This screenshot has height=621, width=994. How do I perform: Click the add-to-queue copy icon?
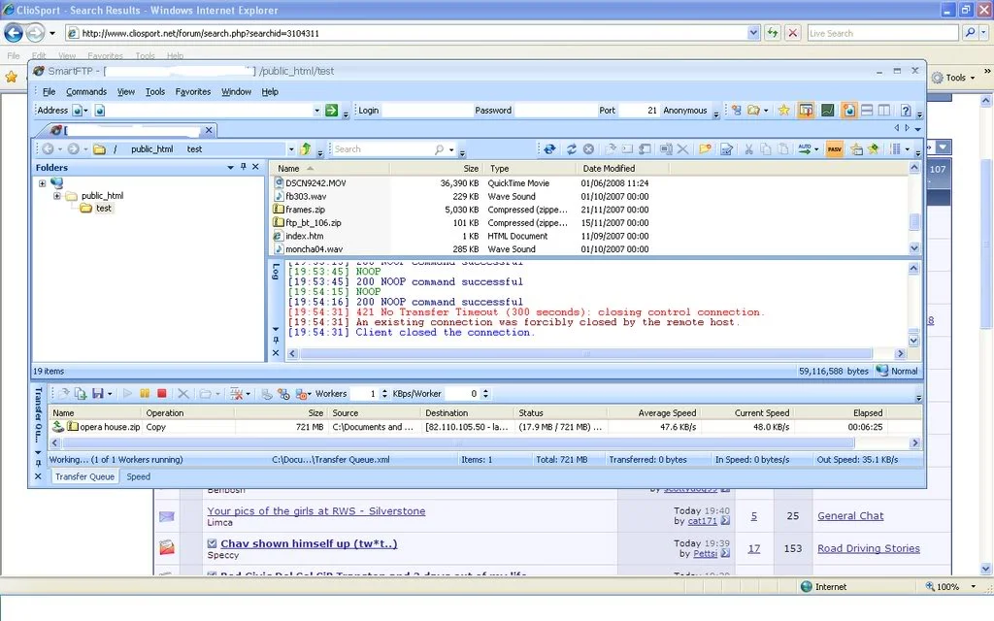[x=80, y=394]
